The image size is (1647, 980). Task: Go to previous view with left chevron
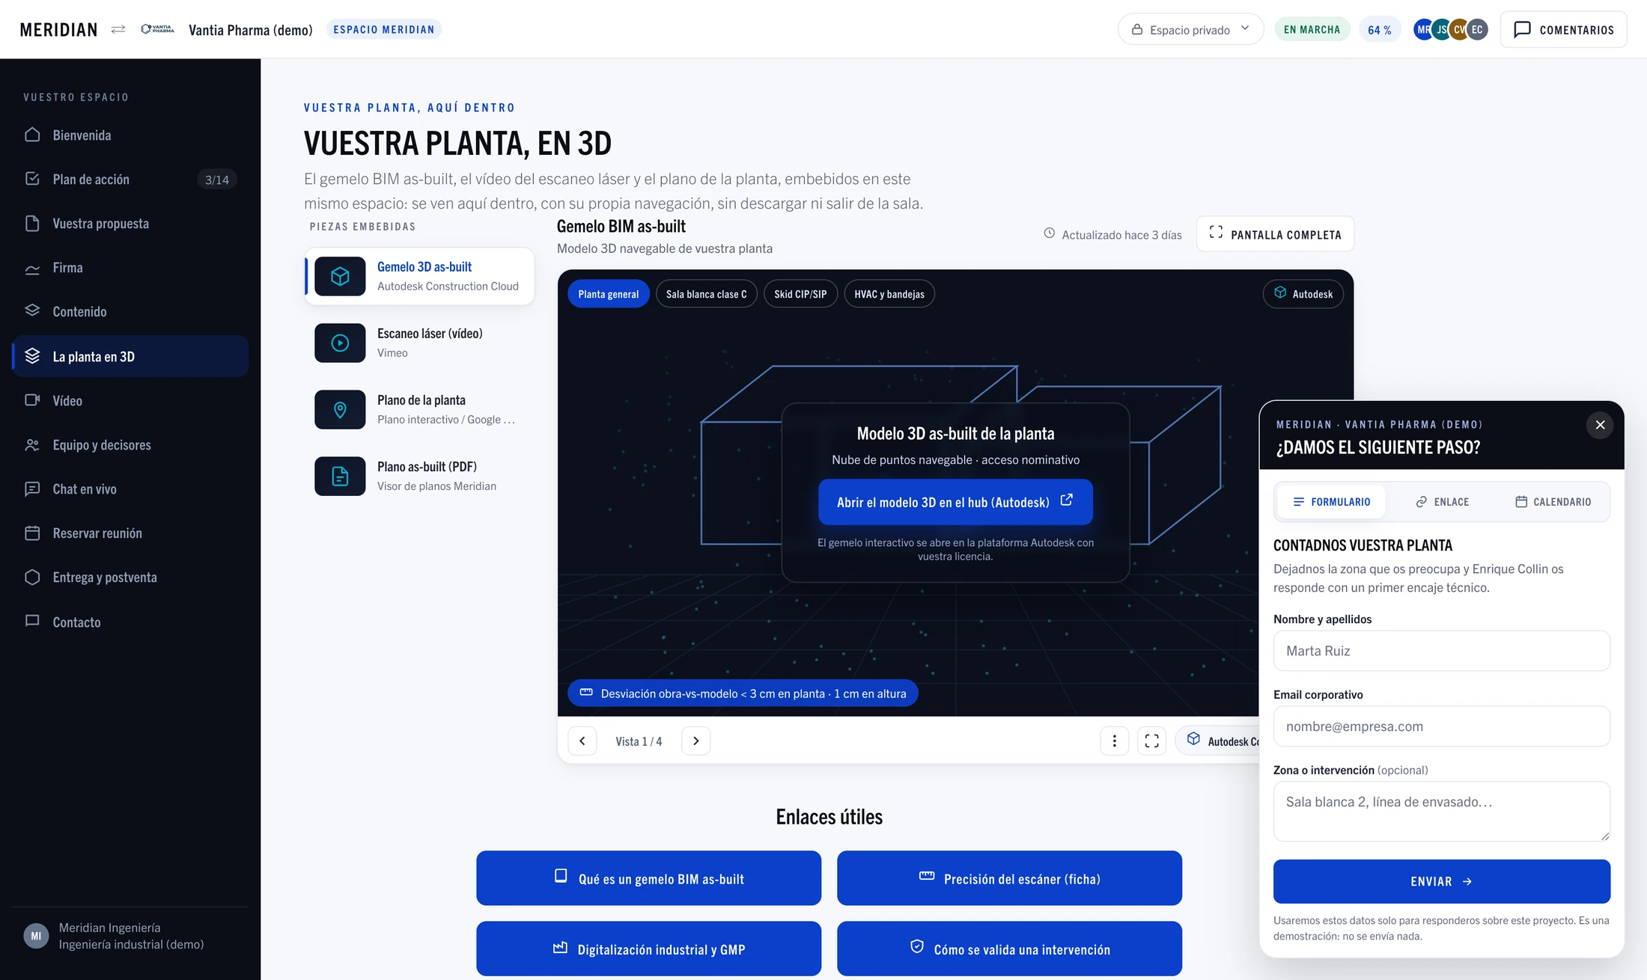582,741
